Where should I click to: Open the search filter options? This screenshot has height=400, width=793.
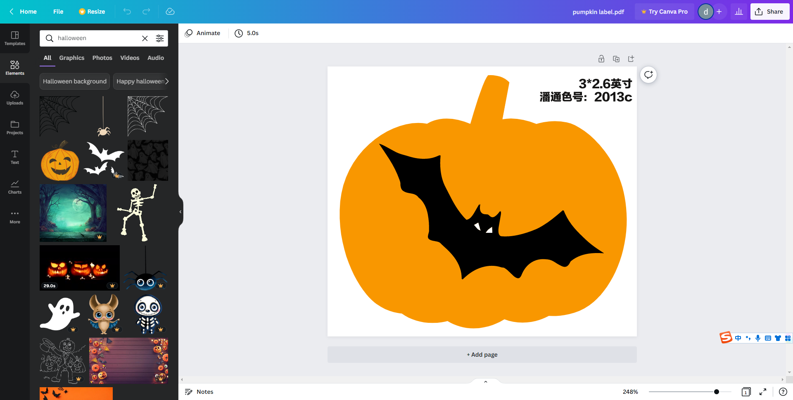(x=160, y=38)
